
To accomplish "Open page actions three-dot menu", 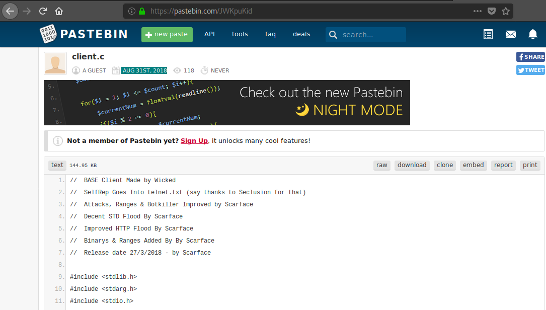I will [x=478, y=11].
